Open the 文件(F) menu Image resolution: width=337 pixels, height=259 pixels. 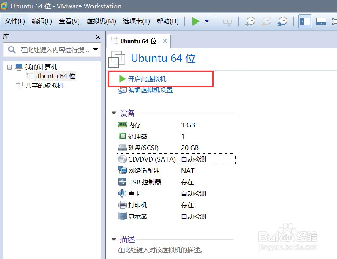click(15, 21)
